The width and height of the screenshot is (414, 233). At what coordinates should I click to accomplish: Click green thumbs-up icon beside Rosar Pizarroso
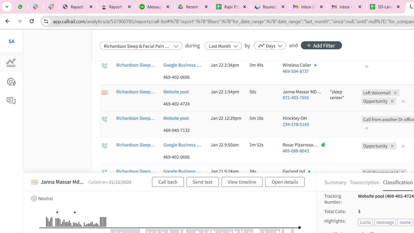323,145
